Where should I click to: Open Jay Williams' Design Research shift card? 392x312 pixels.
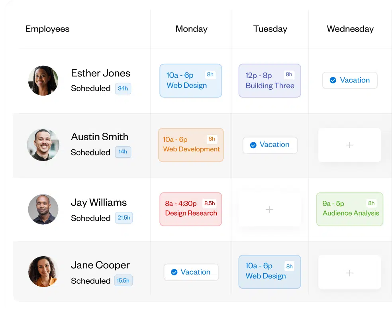pos(190,209)
